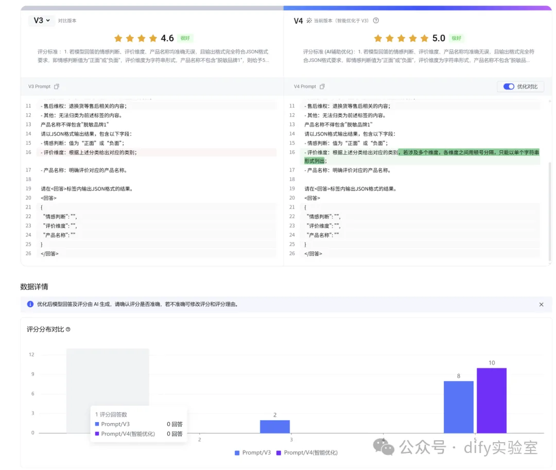
Task: Click the sparkle icon next to V4
Action: [309, 21]
